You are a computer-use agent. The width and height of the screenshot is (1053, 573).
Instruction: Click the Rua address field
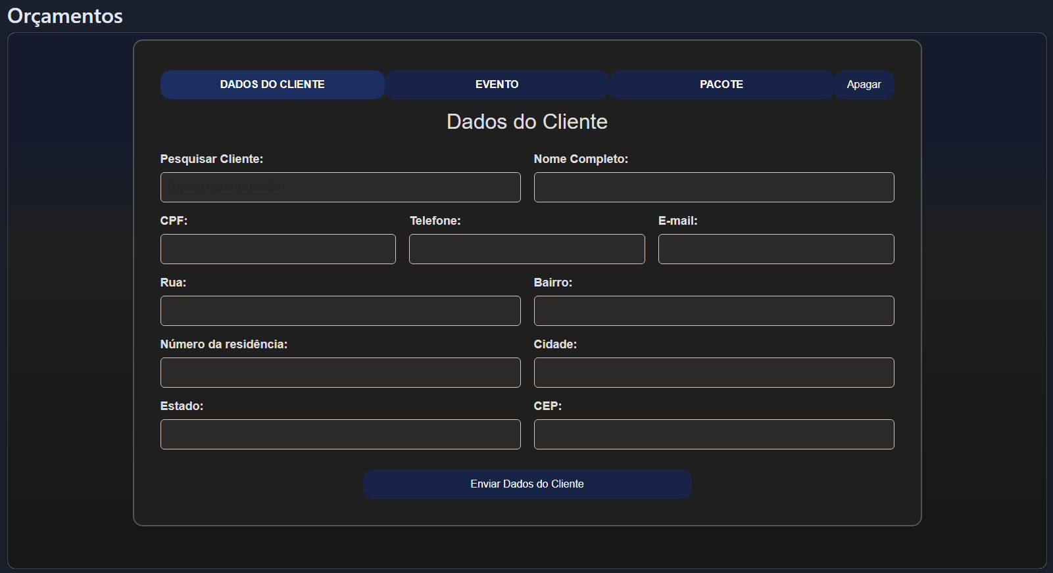click(x=340, y=311)
